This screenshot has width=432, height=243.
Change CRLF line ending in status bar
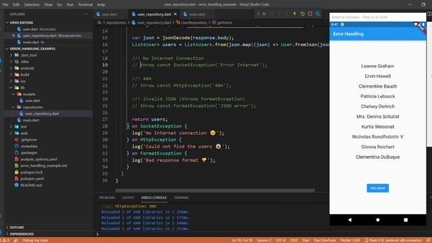[x=294, y=240]
